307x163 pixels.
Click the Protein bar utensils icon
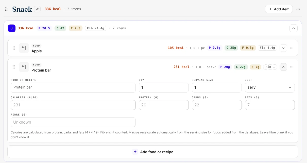(x=24, y=67)
